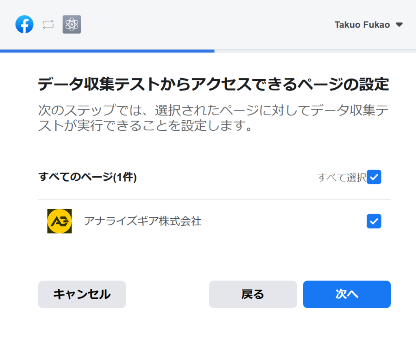Click the すべてのページ(1件) heading

click(88, 177)
